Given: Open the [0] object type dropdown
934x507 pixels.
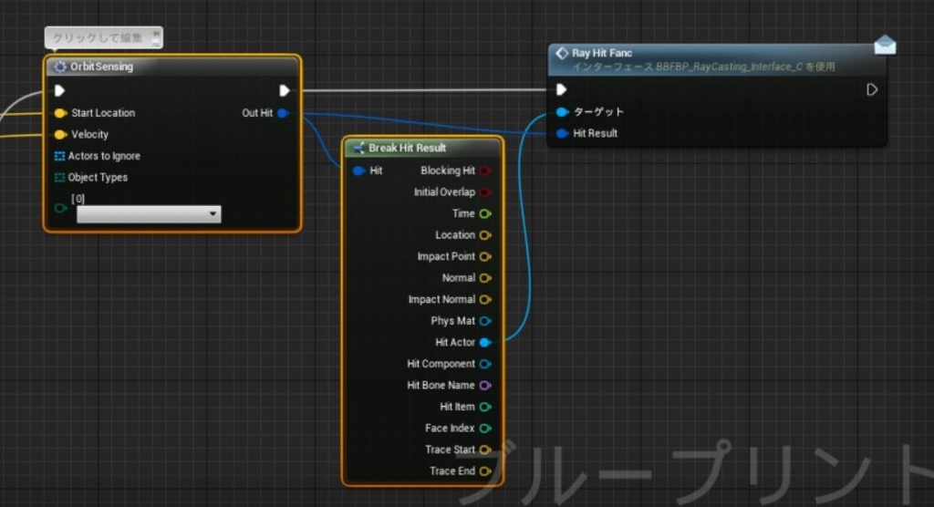Looking at the screenshot, I should (x=149, y=214).
